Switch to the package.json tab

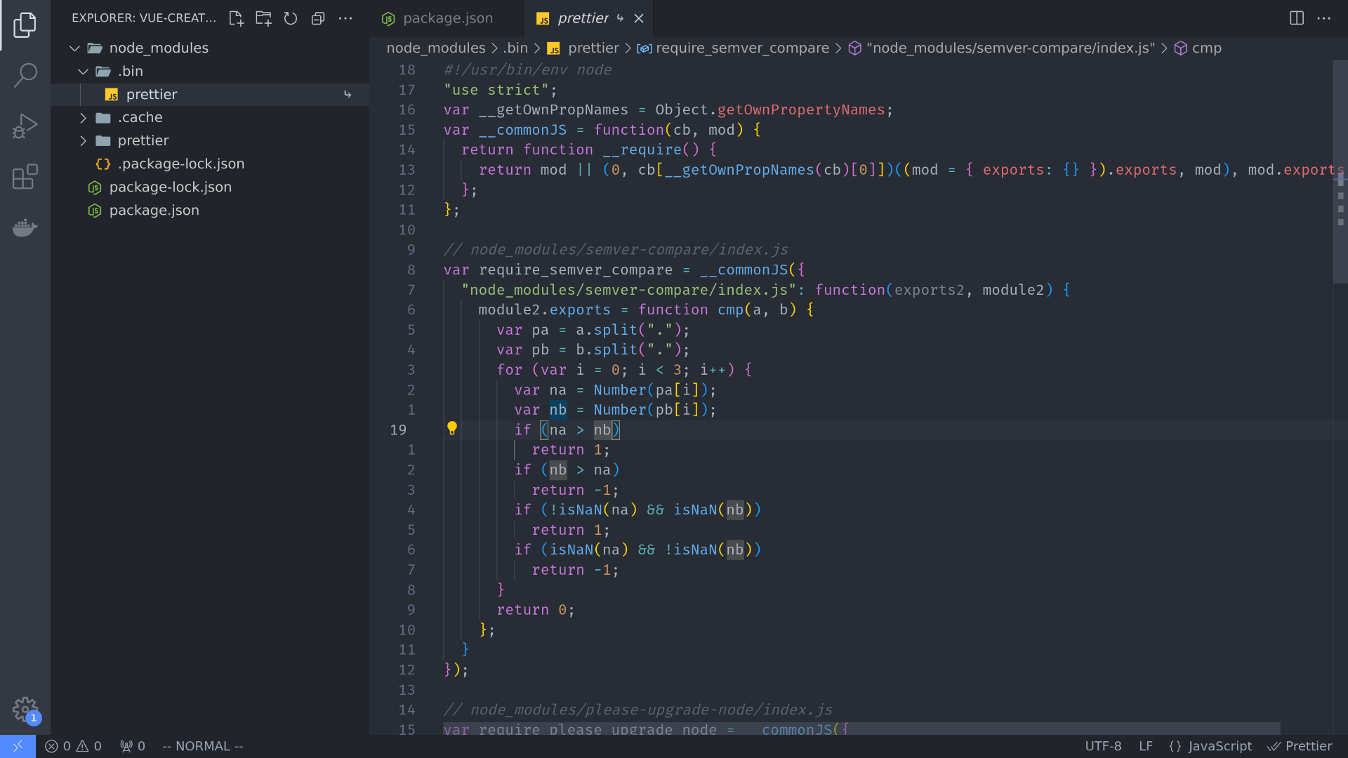(447, 18)
